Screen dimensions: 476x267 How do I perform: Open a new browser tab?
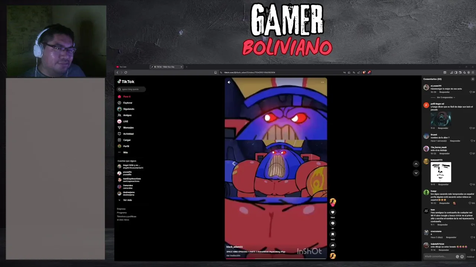[187, 67]
